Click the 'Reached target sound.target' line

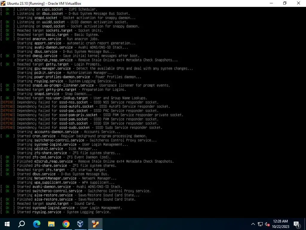pyautogui.click(x=48, y=204)
